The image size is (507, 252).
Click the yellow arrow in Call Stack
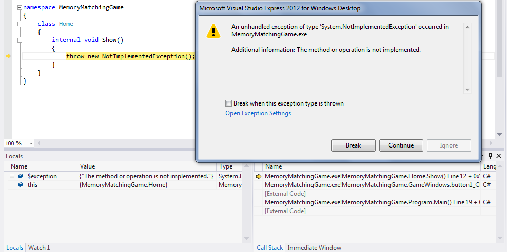coord(258,176)
